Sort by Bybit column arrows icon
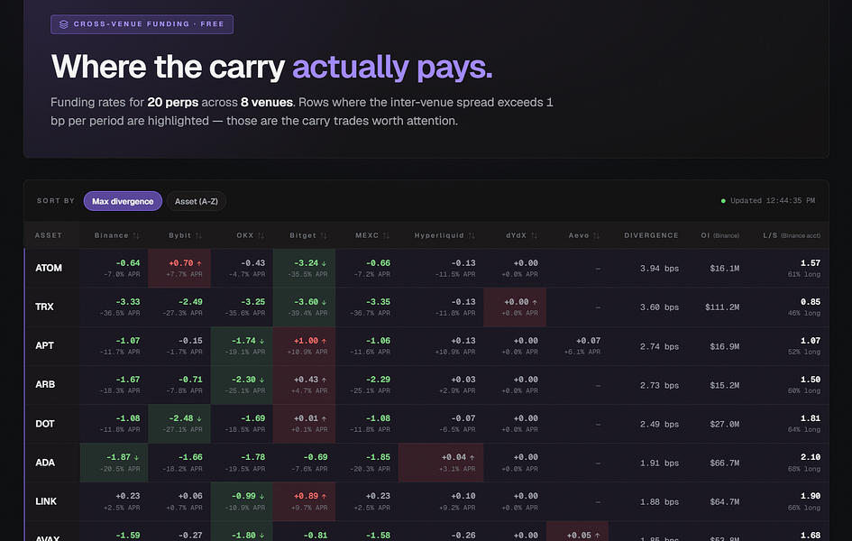Screen dimensions: 852x541 click(198, 235)
